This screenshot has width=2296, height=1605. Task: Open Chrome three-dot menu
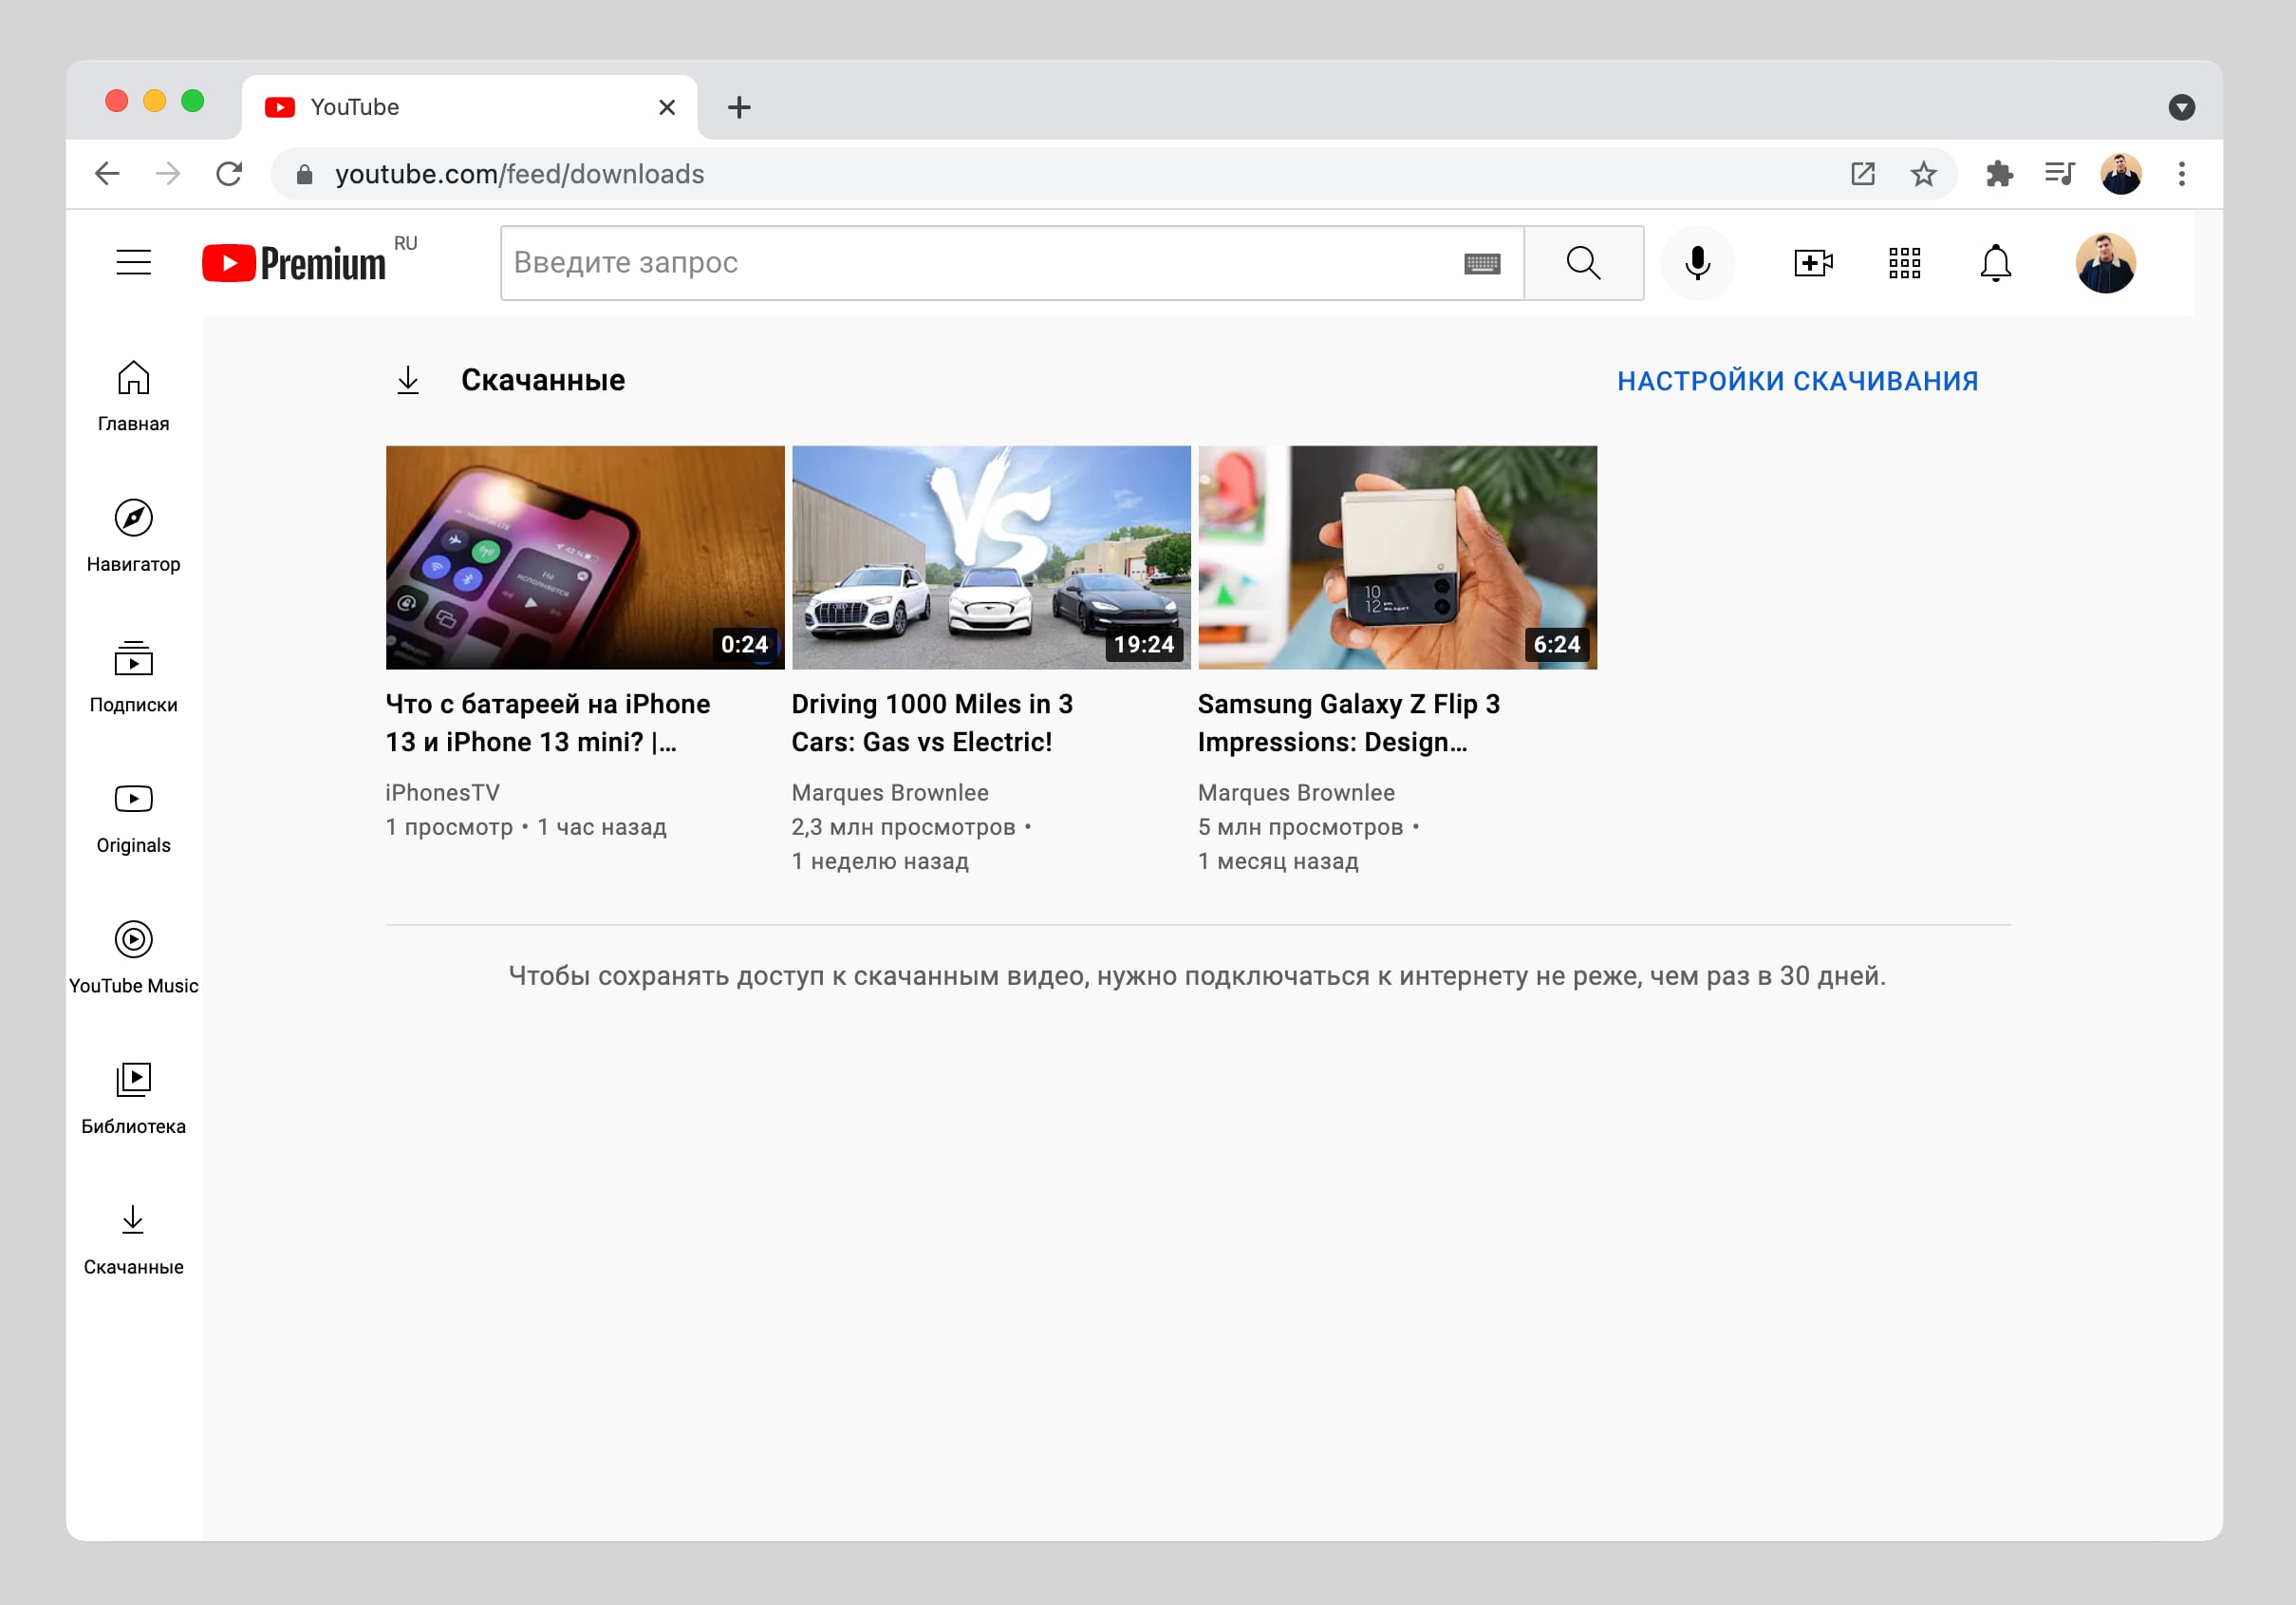pyautogui.click(x=2181, y=174)
